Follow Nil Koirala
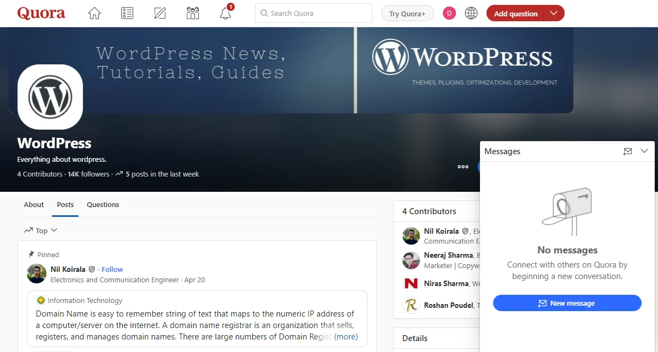This screenshot has width=658, height=352. pos(112,269)
